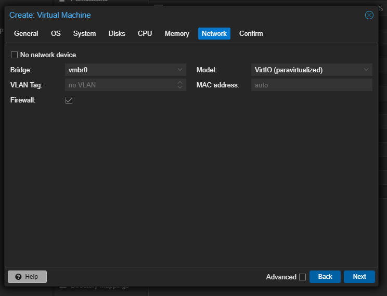Click the vmbr0 Bridge field text
The height and width of the screenshot is (296, 387).
[78, 70]
